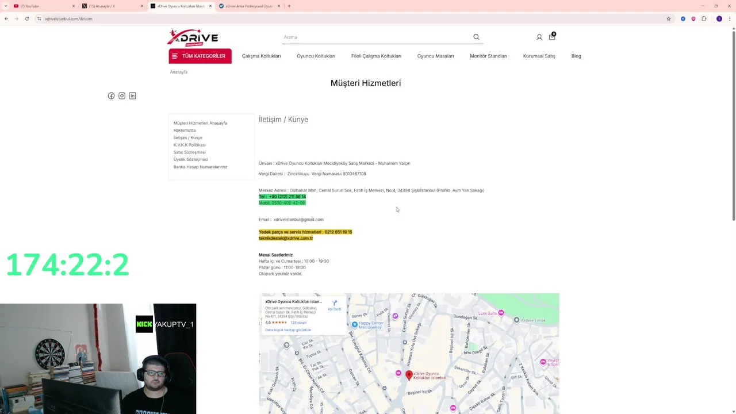Click the Instagram social icon
This screenshot has height=414, width=736.
[x=122, y=96]
